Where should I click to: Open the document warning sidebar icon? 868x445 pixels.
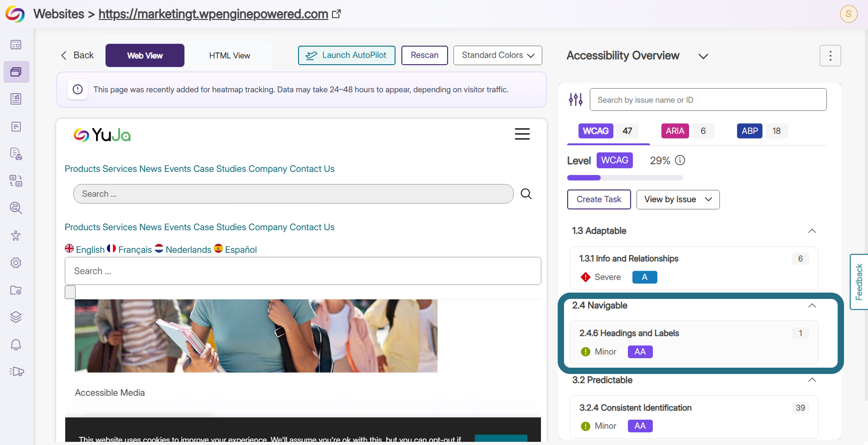16,154
